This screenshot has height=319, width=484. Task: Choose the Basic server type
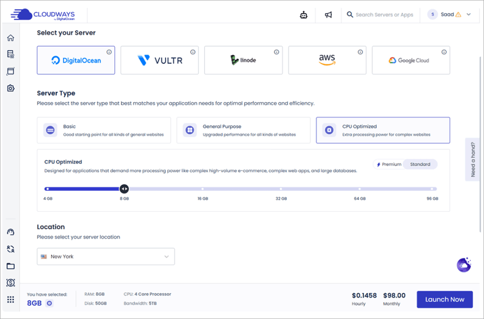[x=104, y=130]
